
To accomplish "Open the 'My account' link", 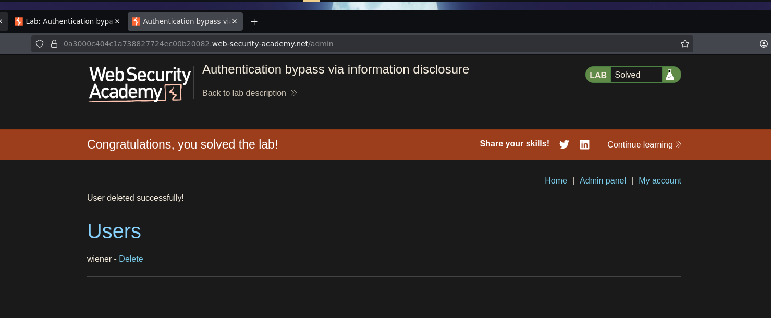I will [x=660, y=180].
